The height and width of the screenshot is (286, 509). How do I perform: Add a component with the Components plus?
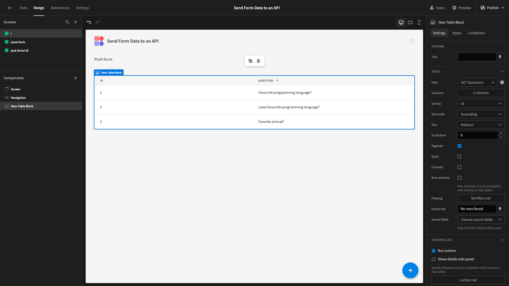76,78
